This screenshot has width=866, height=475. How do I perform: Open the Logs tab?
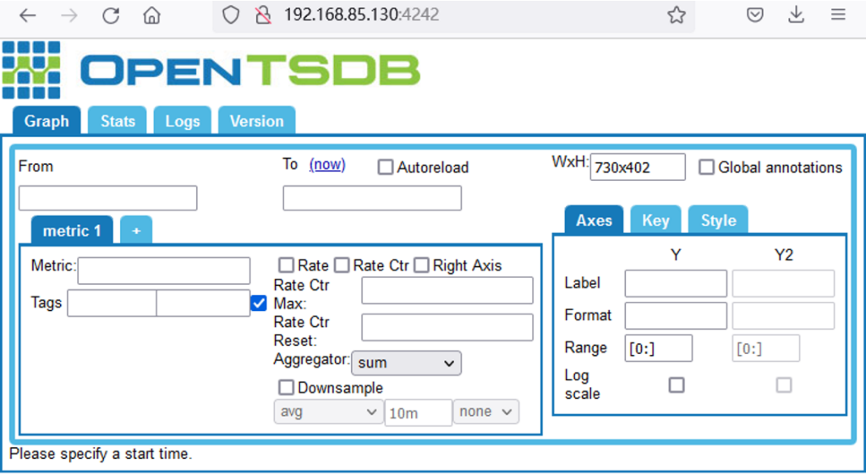(183, 121)
